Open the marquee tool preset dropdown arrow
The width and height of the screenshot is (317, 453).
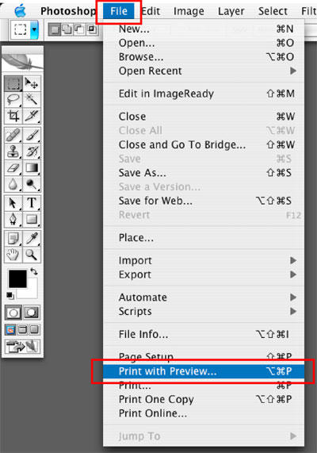[34, 29]
